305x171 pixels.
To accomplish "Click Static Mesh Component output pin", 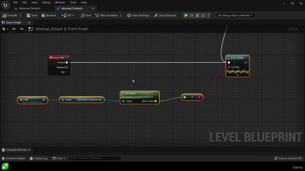I will coord(101,100).
